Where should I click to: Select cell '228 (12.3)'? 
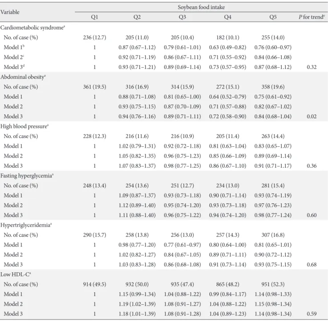pyautogui.click(x=94, y=136)
